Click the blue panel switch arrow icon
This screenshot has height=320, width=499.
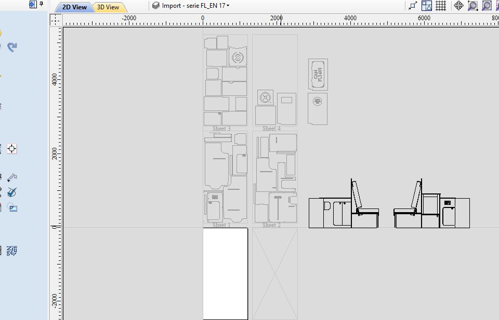pyautogui.click(x=33, y=4)
